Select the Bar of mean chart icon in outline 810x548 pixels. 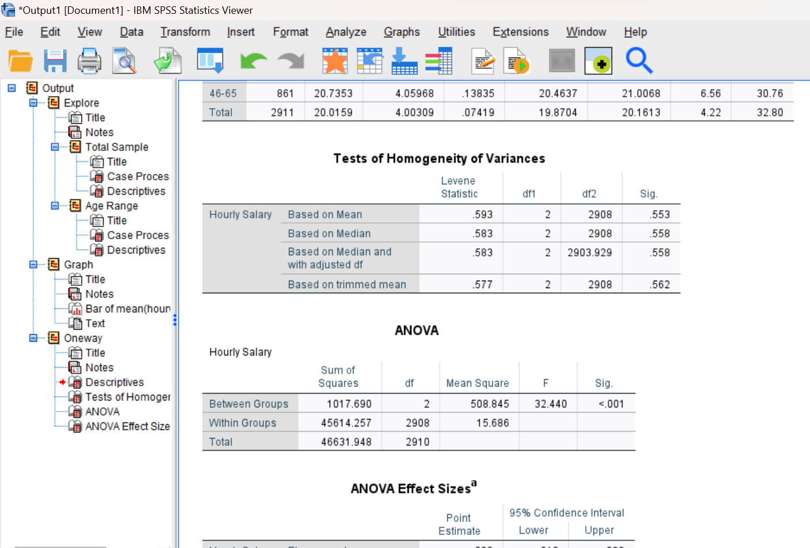click(76, 309)
